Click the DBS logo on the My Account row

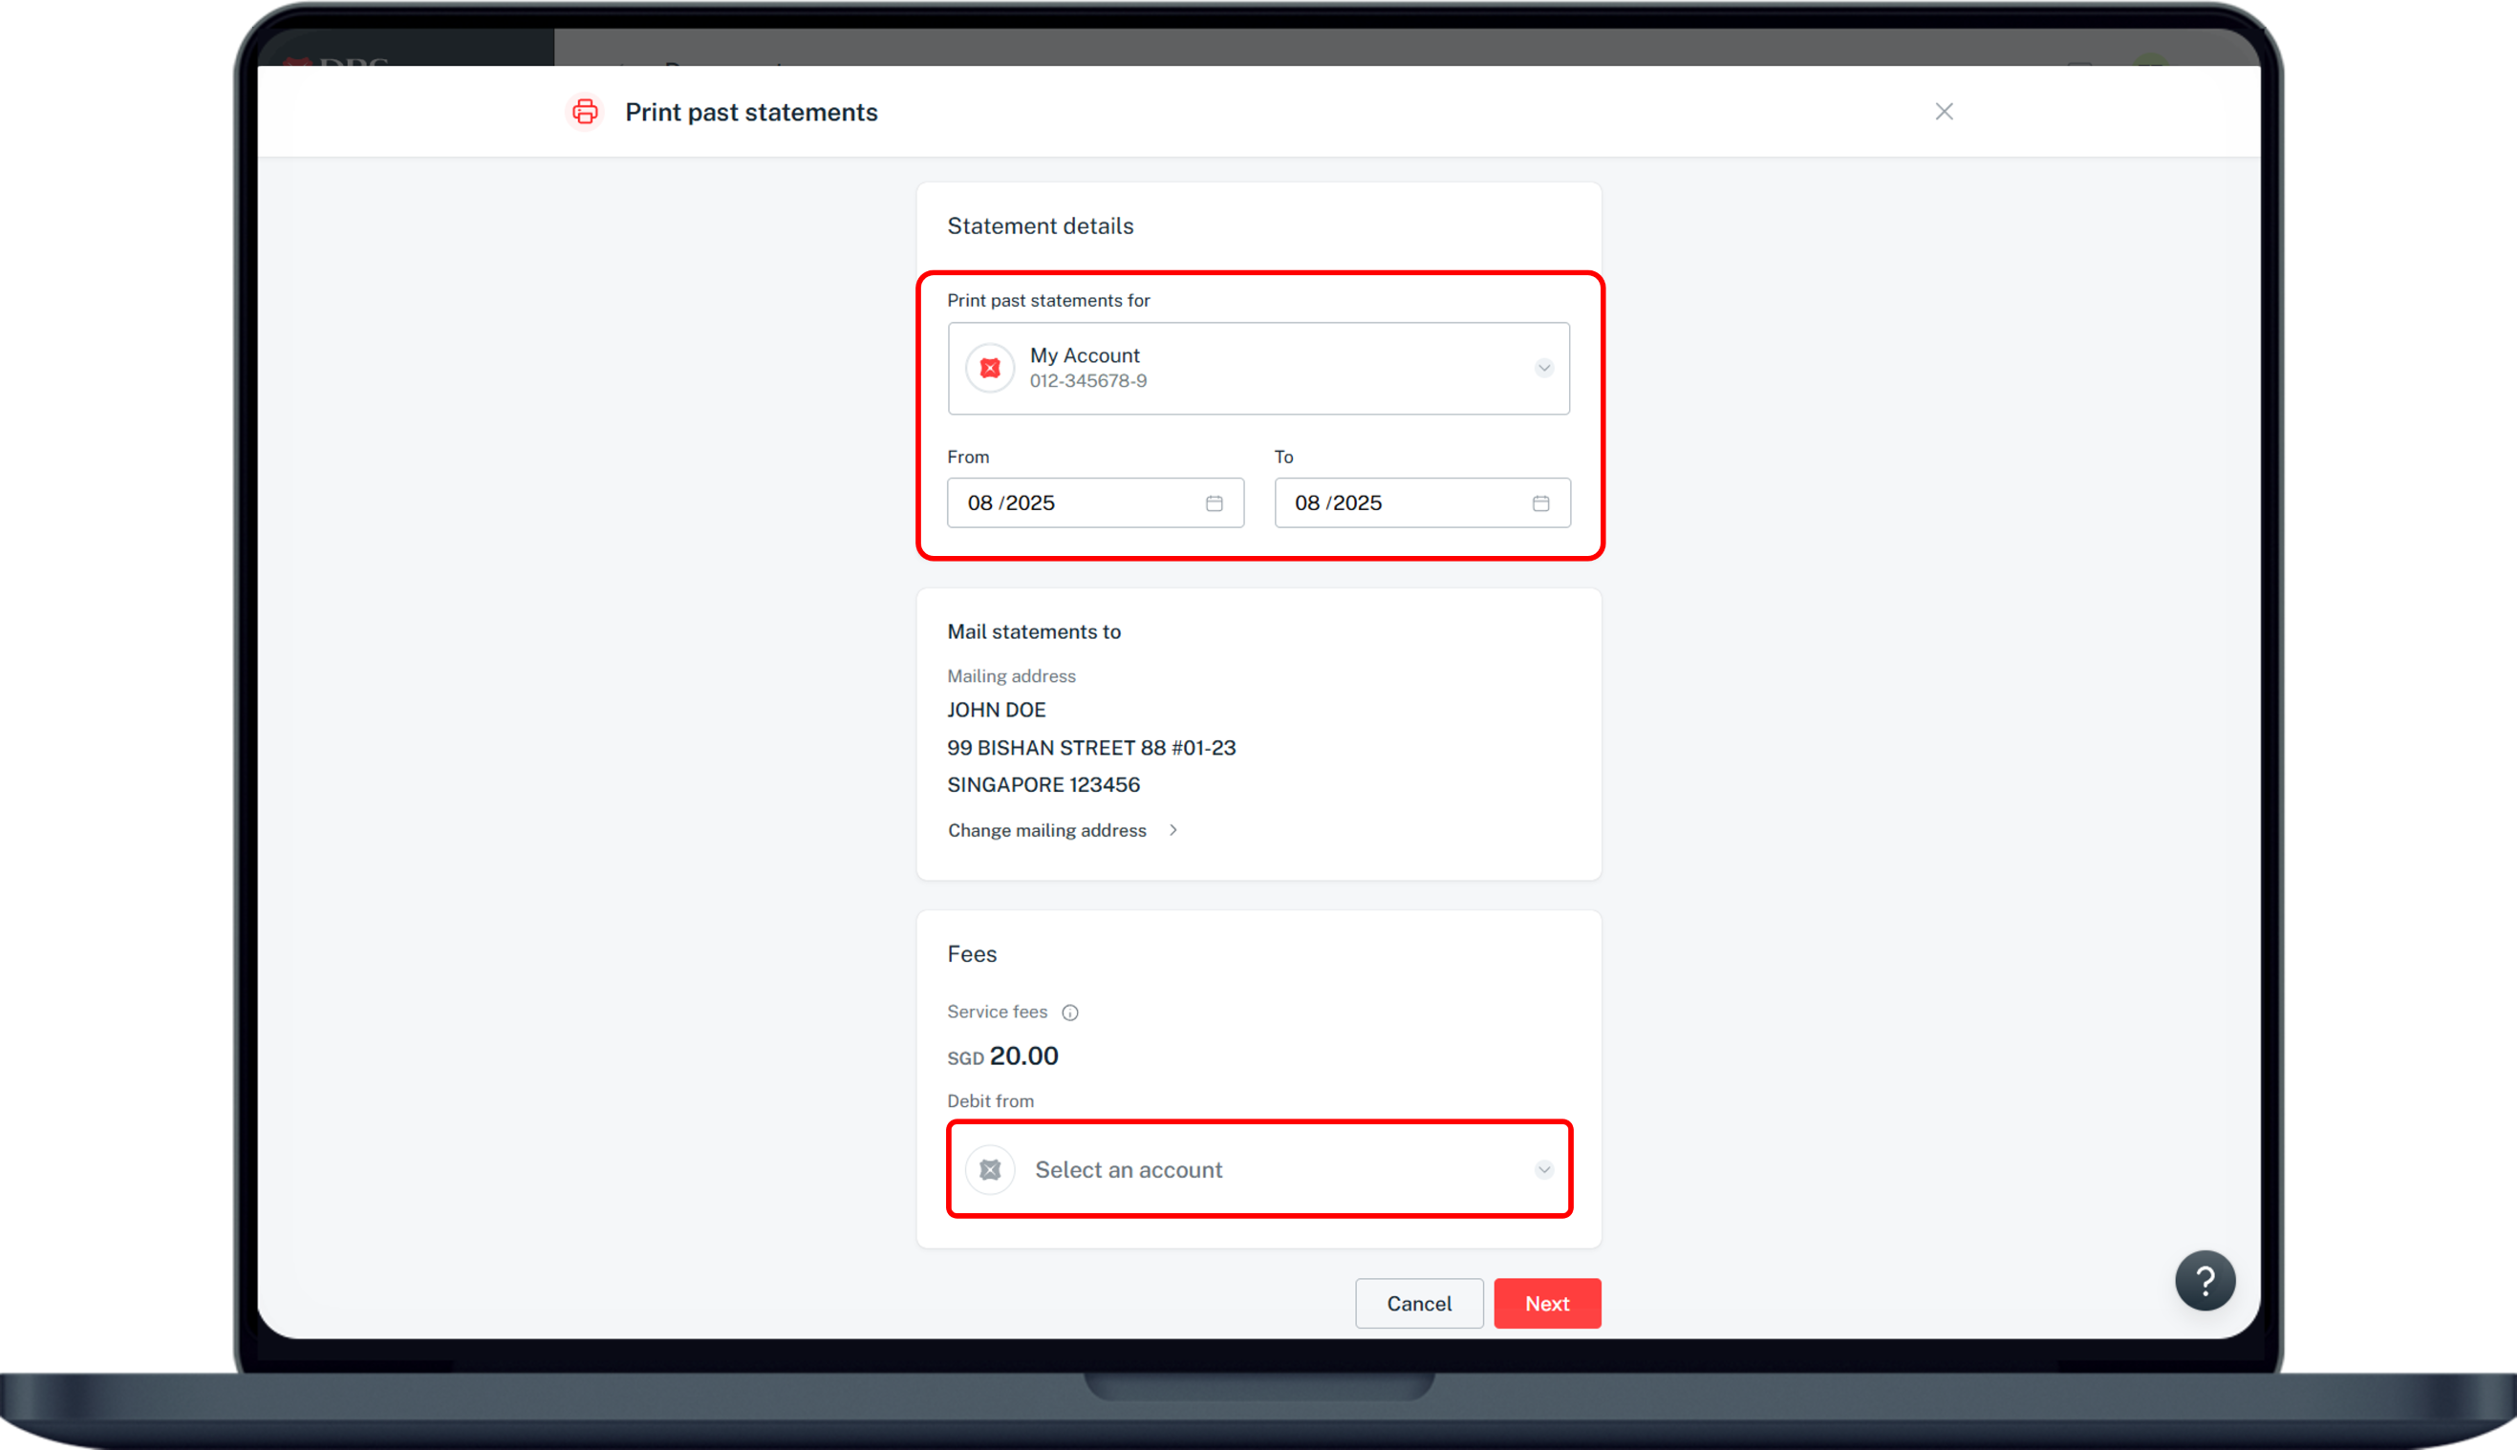[989, 368]
